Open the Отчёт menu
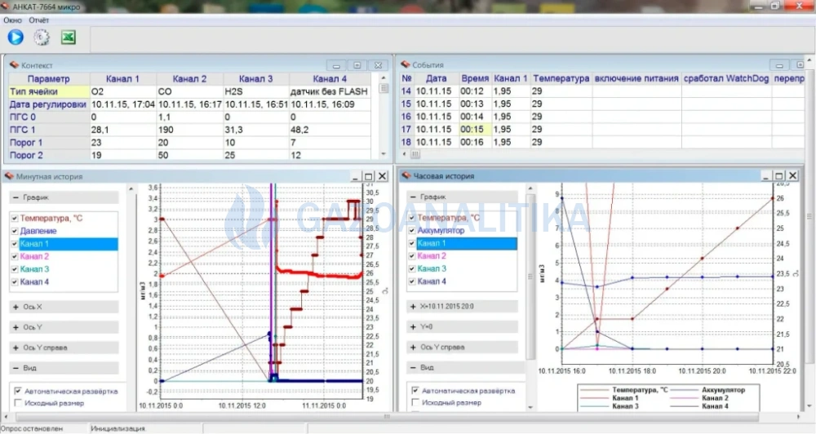The height and width of the screenshot is (434, 816). [38, 20]
